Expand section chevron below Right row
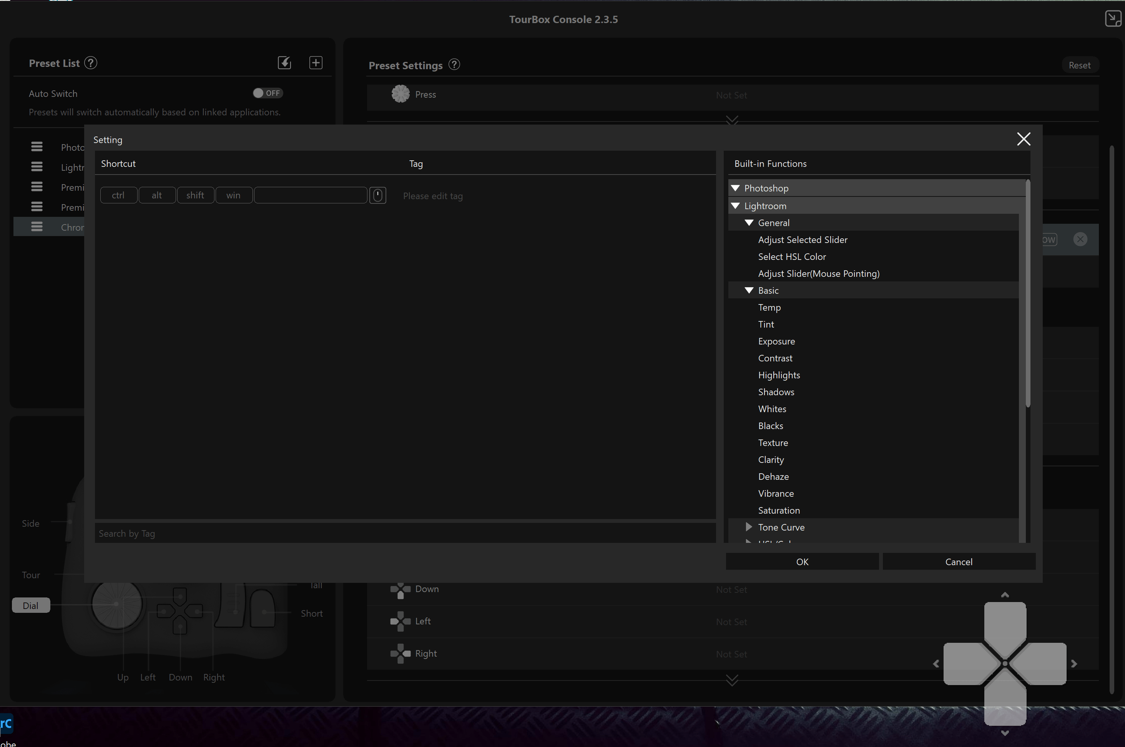This screenshot has height=747, width=1125. [x=732, y=680]
